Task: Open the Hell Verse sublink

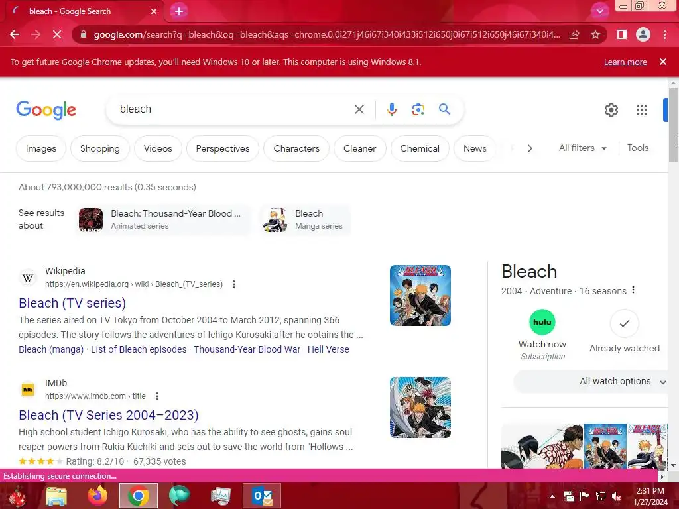Action: (328, 349)
